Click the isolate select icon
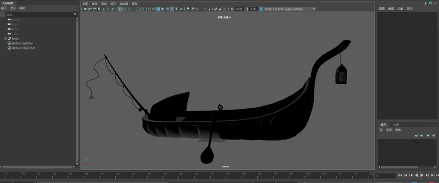The height and width of the screenshot is (183, 439). pos(209,9)
